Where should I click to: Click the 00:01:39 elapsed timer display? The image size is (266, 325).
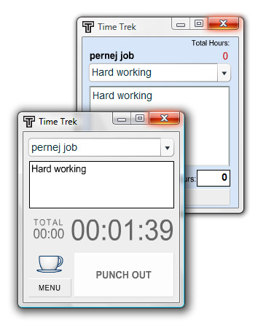point(122,230)
